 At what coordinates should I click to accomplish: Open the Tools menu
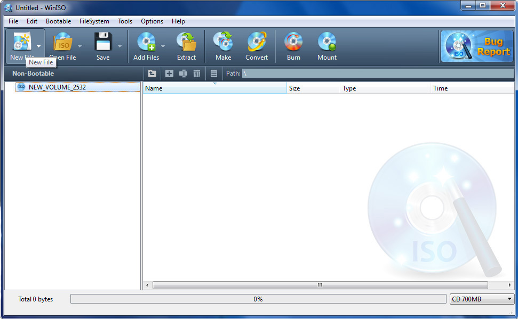click(125, 21)
